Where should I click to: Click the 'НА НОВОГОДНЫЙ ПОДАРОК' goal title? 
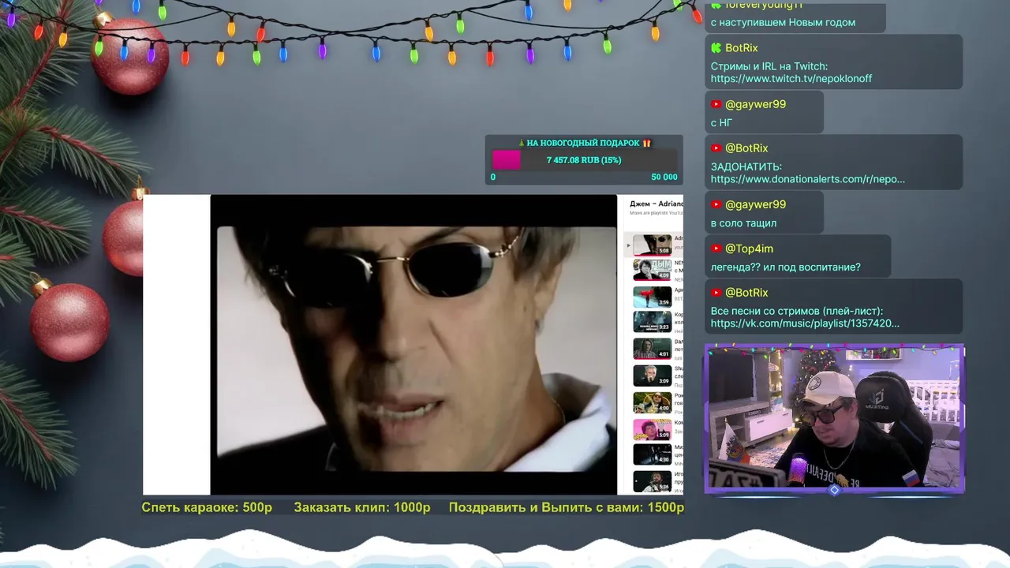click(x=584, y=143)
